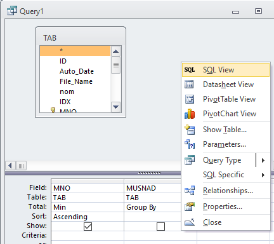
Task: Expand the SQL Specific submenu arrow
Action: 263,175
